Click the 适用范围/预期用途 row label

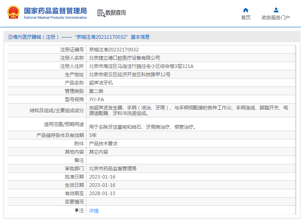pyautogui.click(x=64, y=124)
